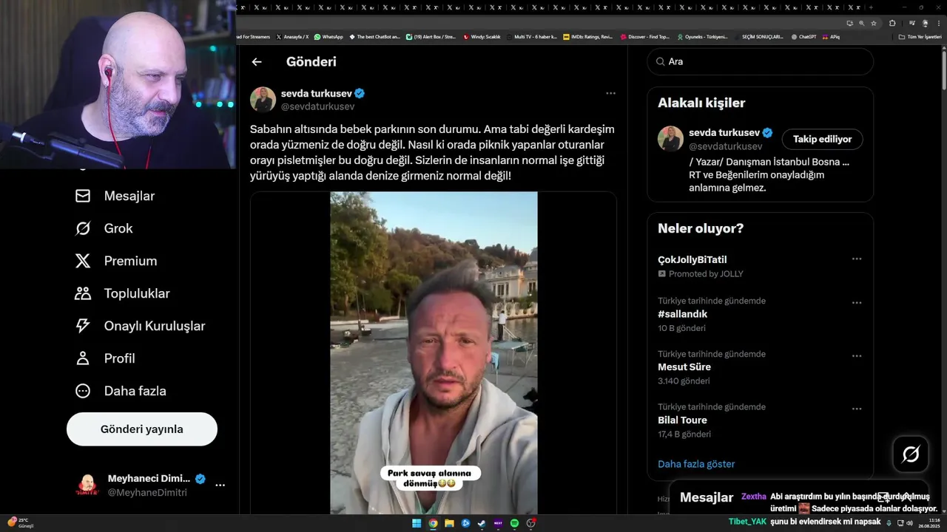Click the Grok sidebar icon
This screenshot has height=532, width=947.
coord(83,228)
